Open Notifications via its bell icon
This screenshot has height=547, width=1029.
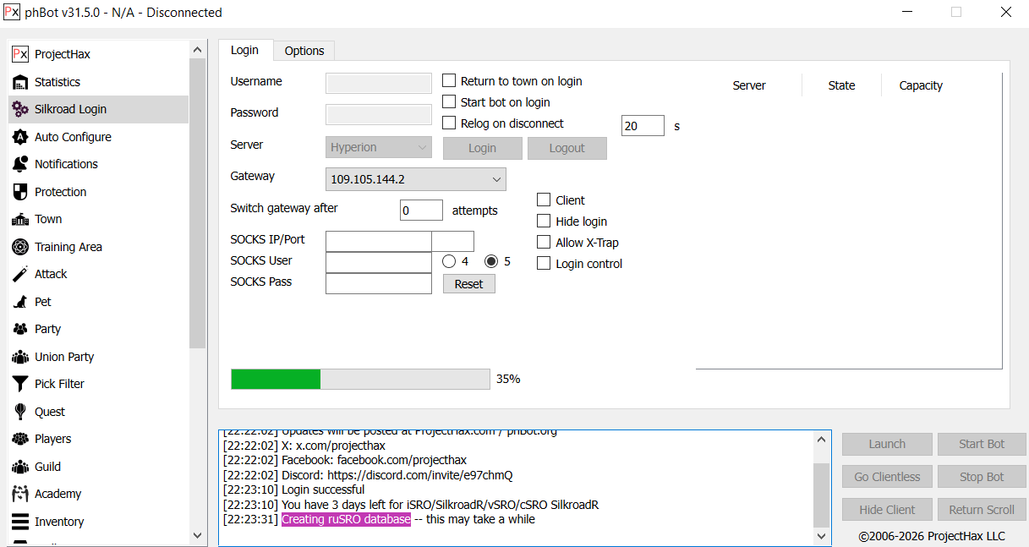(x=20, y=164)
